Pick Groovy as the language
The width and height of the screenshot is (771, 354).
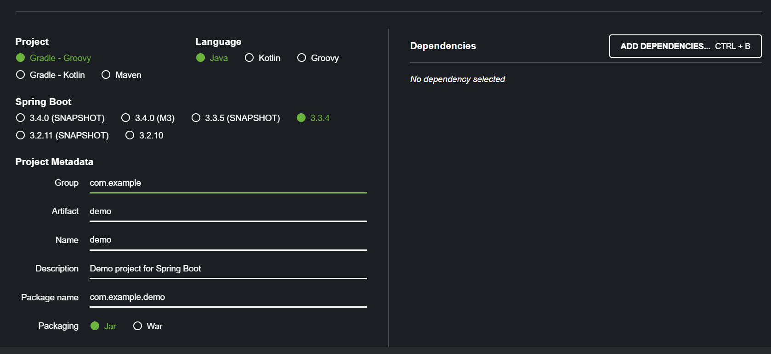coord(318,58)
